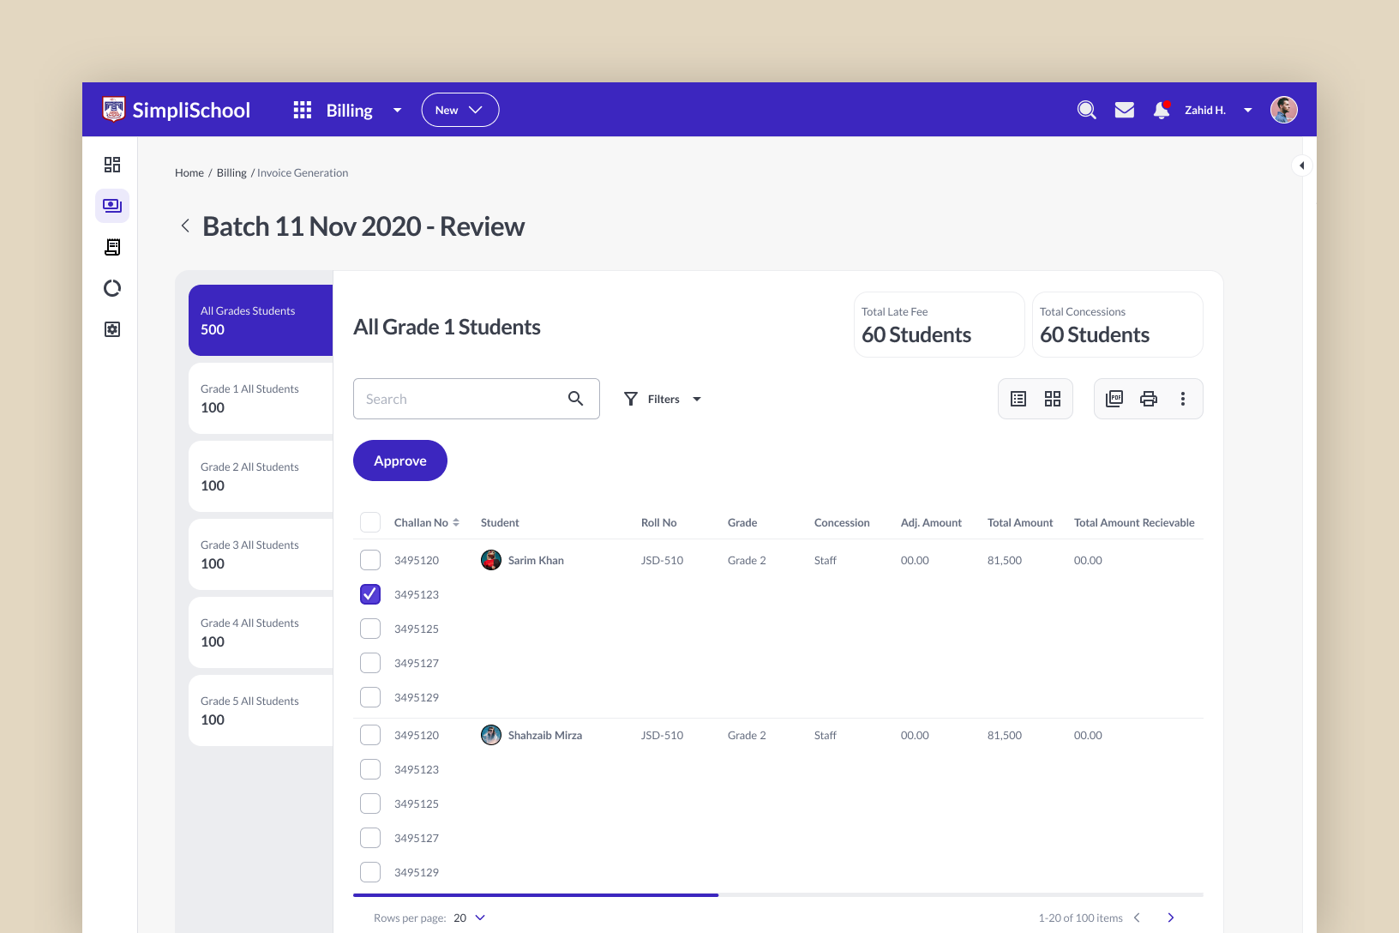Click the print icon
1399x933 pixels.
click(1149, 399)
